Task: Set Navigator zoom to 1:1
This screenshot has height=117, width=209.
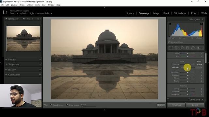Action: tap(33, 19)
